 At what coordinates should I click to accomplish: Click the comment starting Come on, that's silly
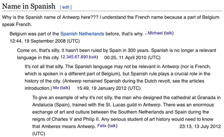click(x=116, y=54)
